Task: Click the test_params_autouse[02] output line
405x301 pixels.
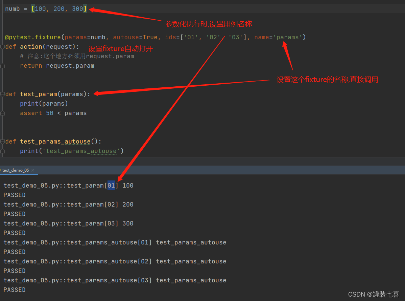Action: click(115, 261)
